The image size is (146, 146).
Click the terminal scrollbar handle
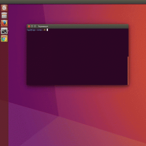(x=128, y=71)
